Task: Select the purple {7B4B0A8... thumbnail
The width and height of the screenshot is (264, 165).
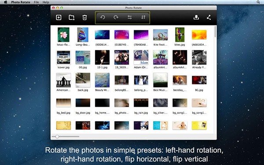Action: click(141, 35)
